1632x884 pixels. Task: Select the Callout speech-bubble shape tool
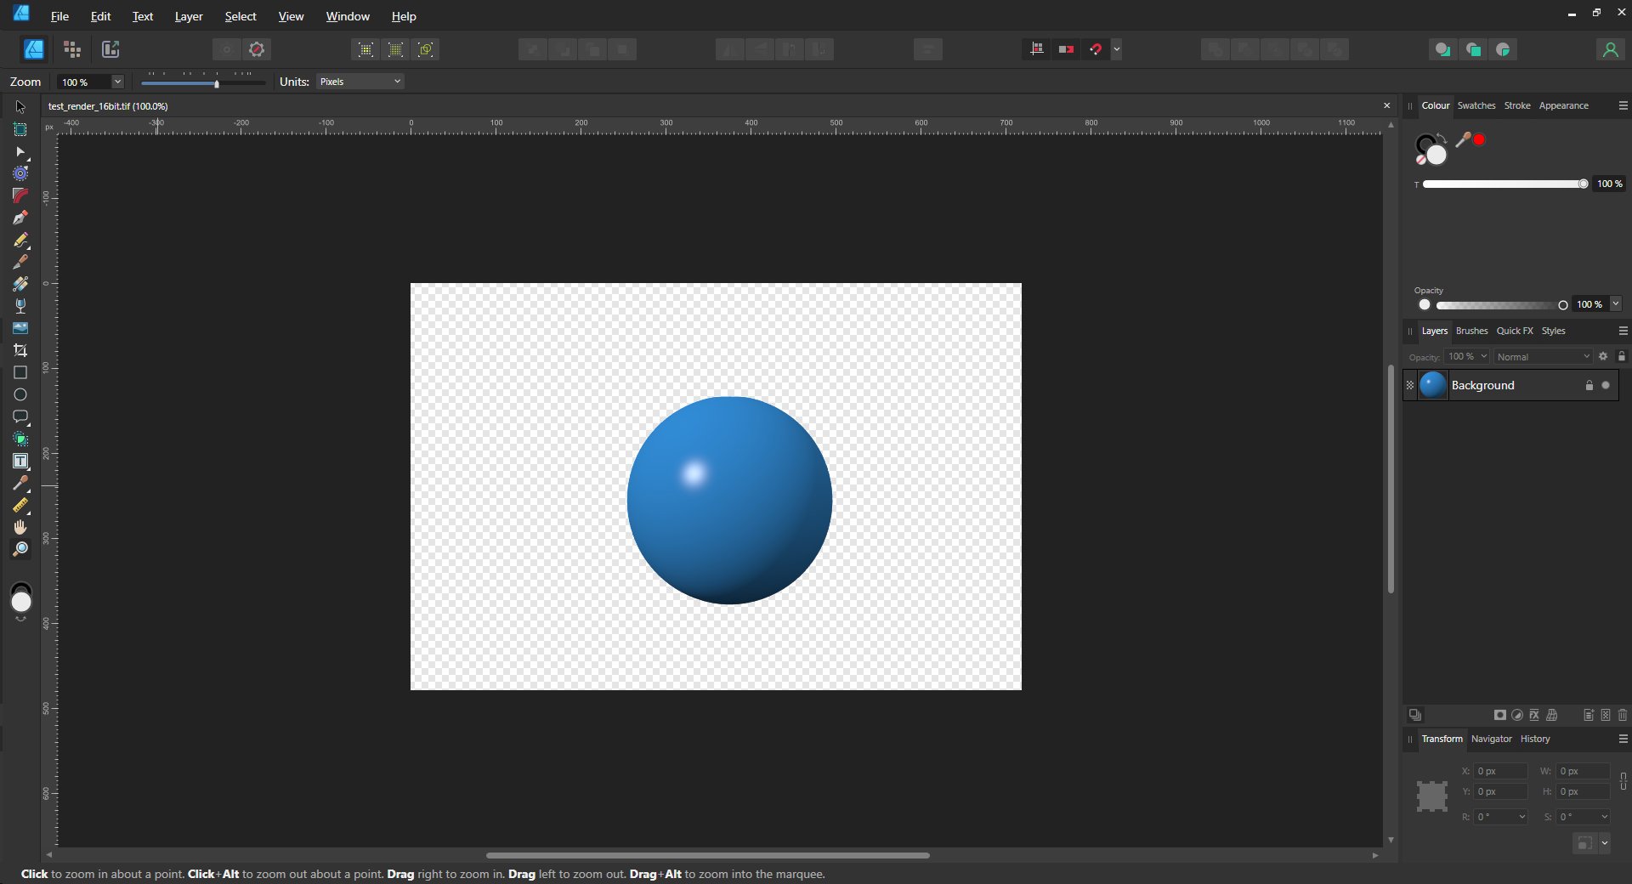coord(20,416)
